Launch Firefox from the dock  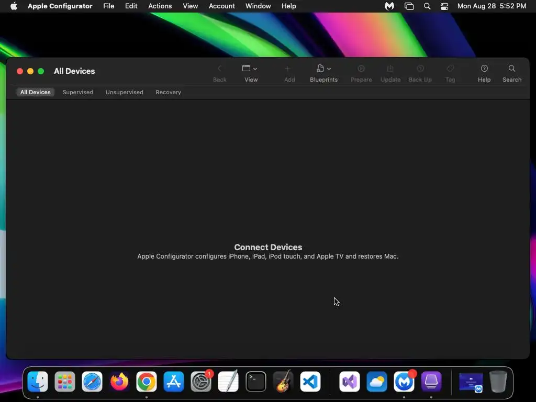point(119,381)
